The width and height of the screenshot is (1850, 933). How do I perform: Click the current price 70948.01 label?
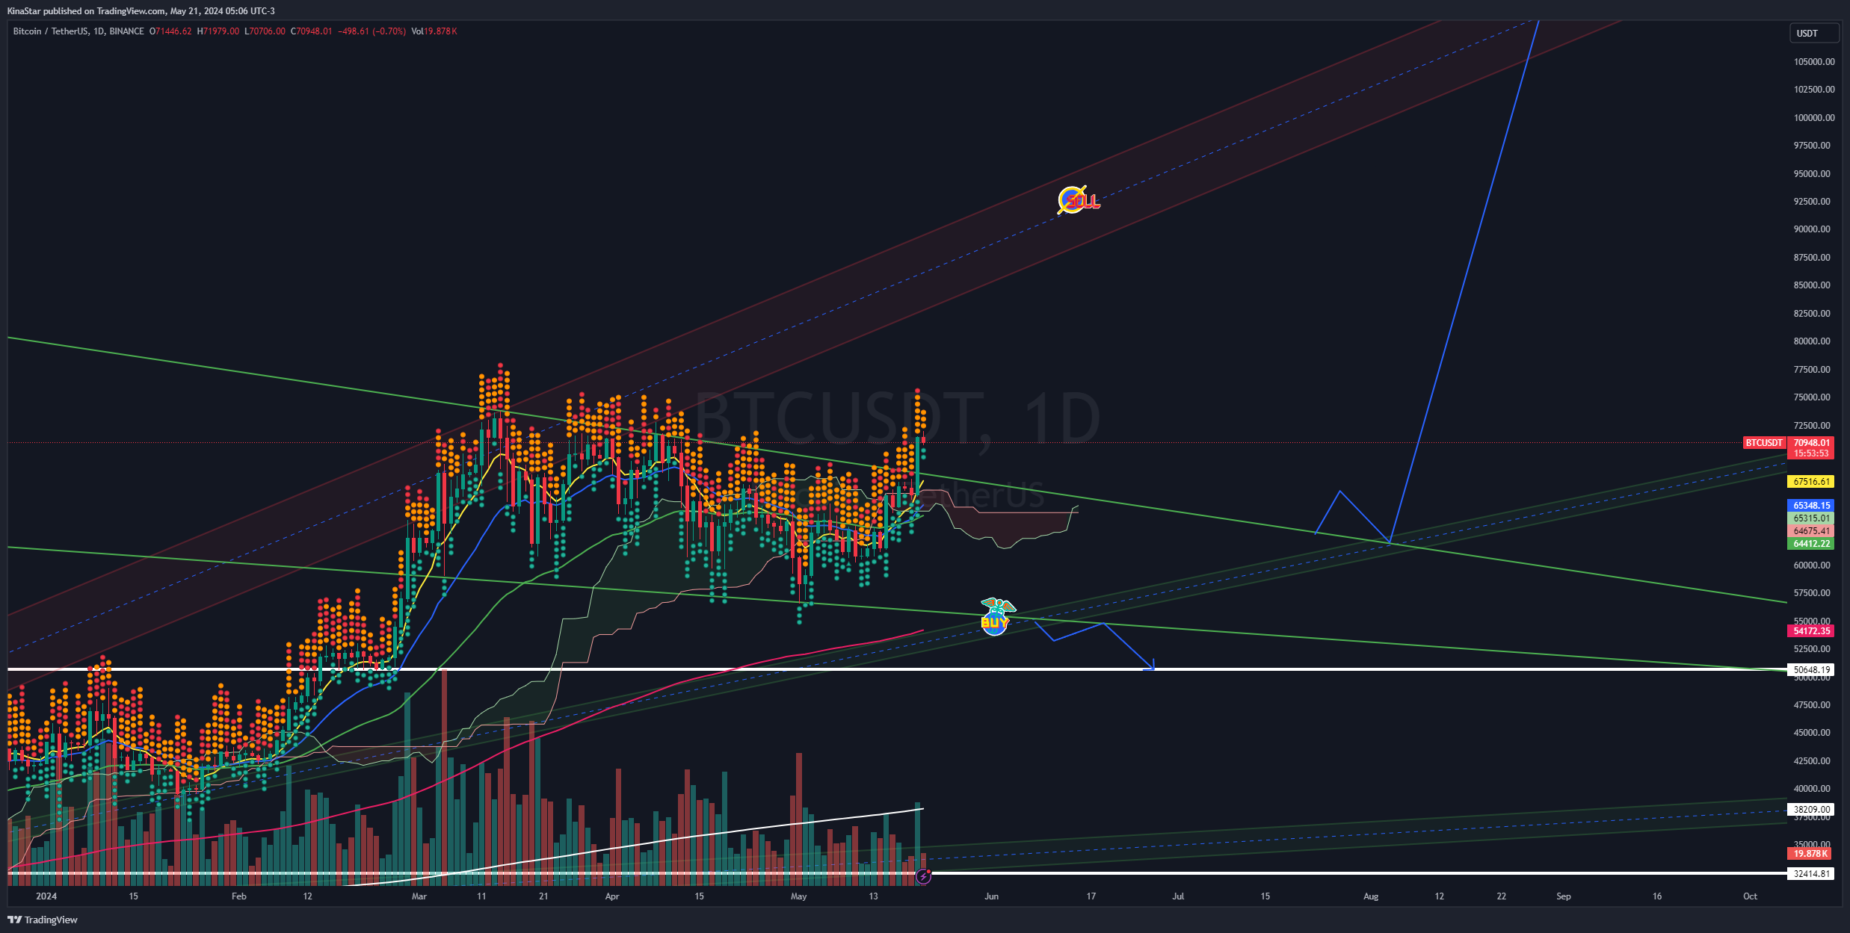tap(1811, 443)
